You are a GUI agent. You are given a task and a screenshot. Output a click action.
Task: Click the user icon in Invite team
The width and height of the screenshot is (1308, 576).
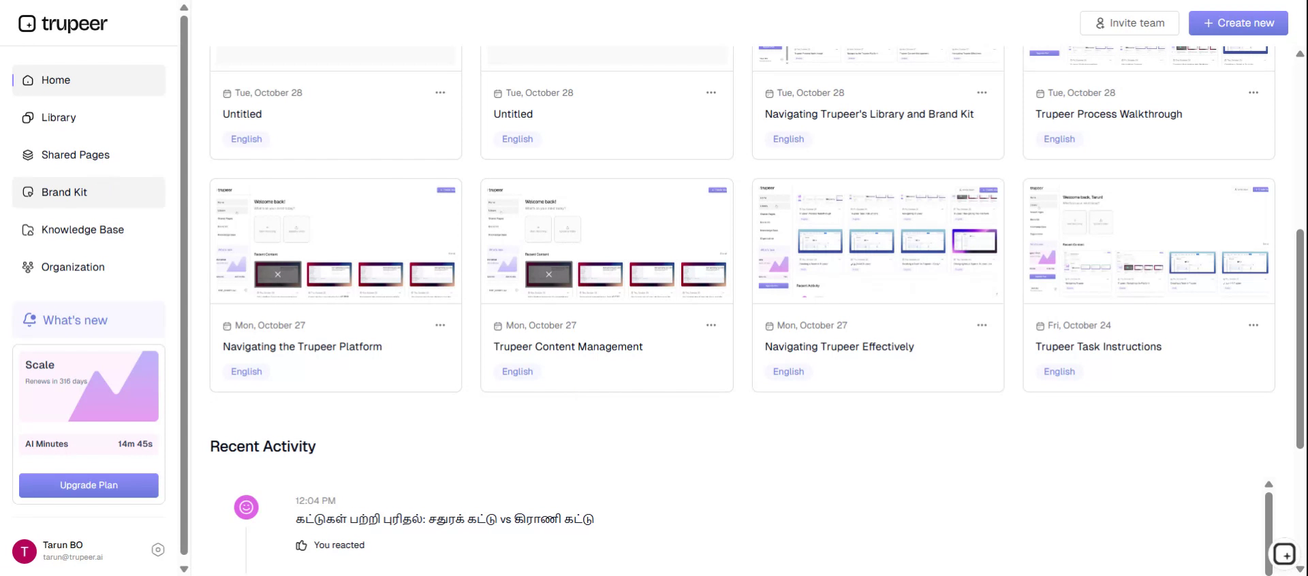(1100, 23)
